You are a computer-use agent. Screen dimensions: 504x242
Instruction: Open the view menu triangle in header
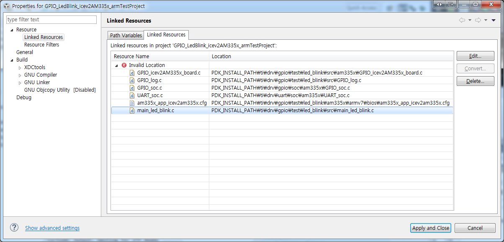[494, 20]
